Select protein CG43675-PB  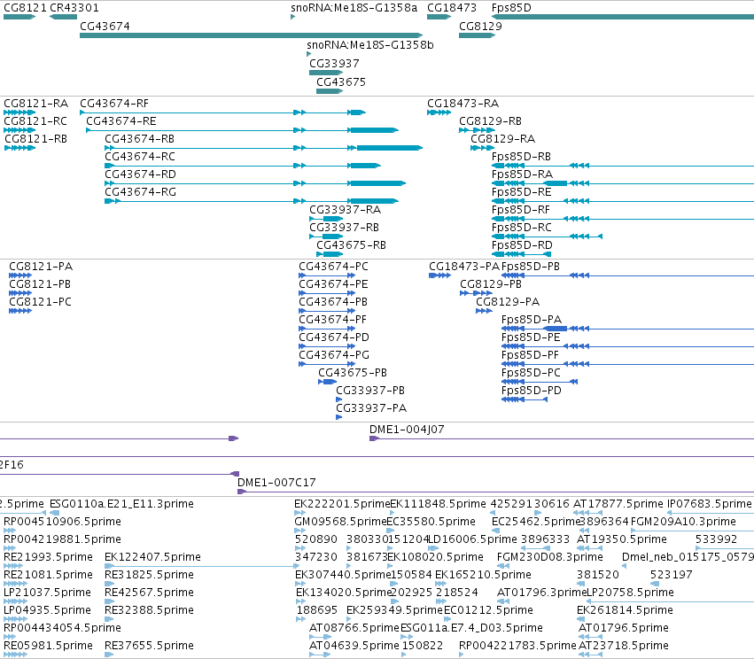(x=353, y=374)
